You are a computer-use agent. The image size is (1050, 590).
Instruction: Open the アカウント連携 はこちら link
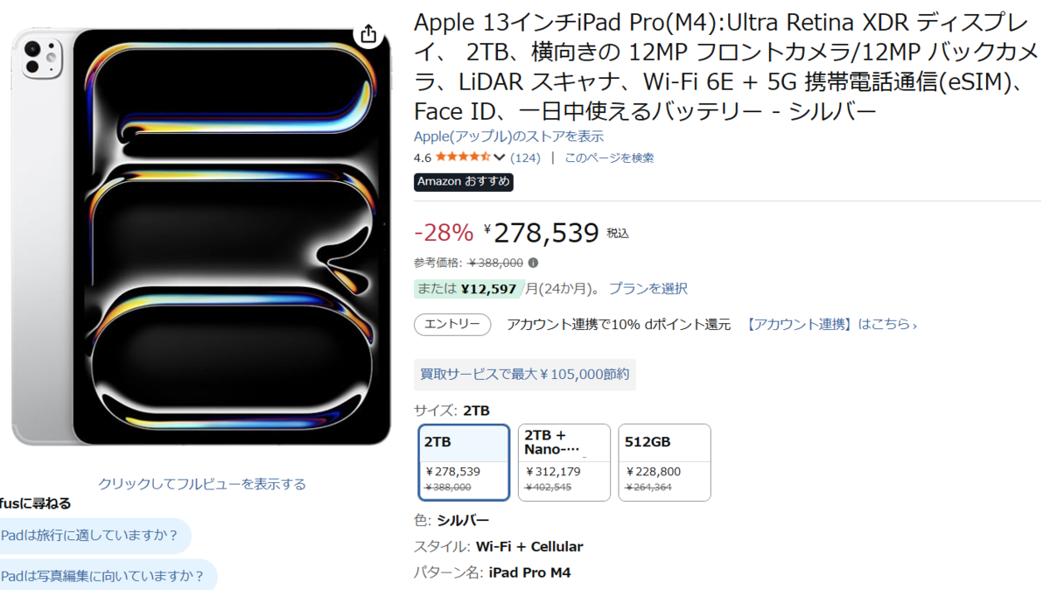831,325
